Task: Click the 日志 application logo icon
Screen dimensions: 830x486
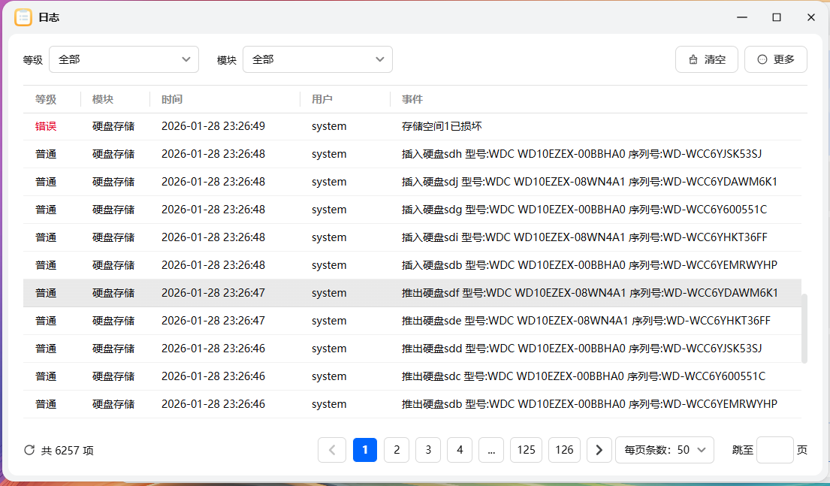Action: (23, 17)
